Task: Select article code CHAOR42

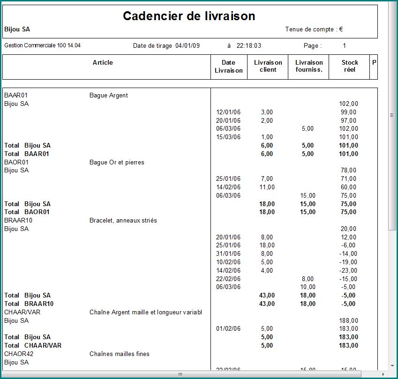Action: pyautogui.click(x=19, y=354)
